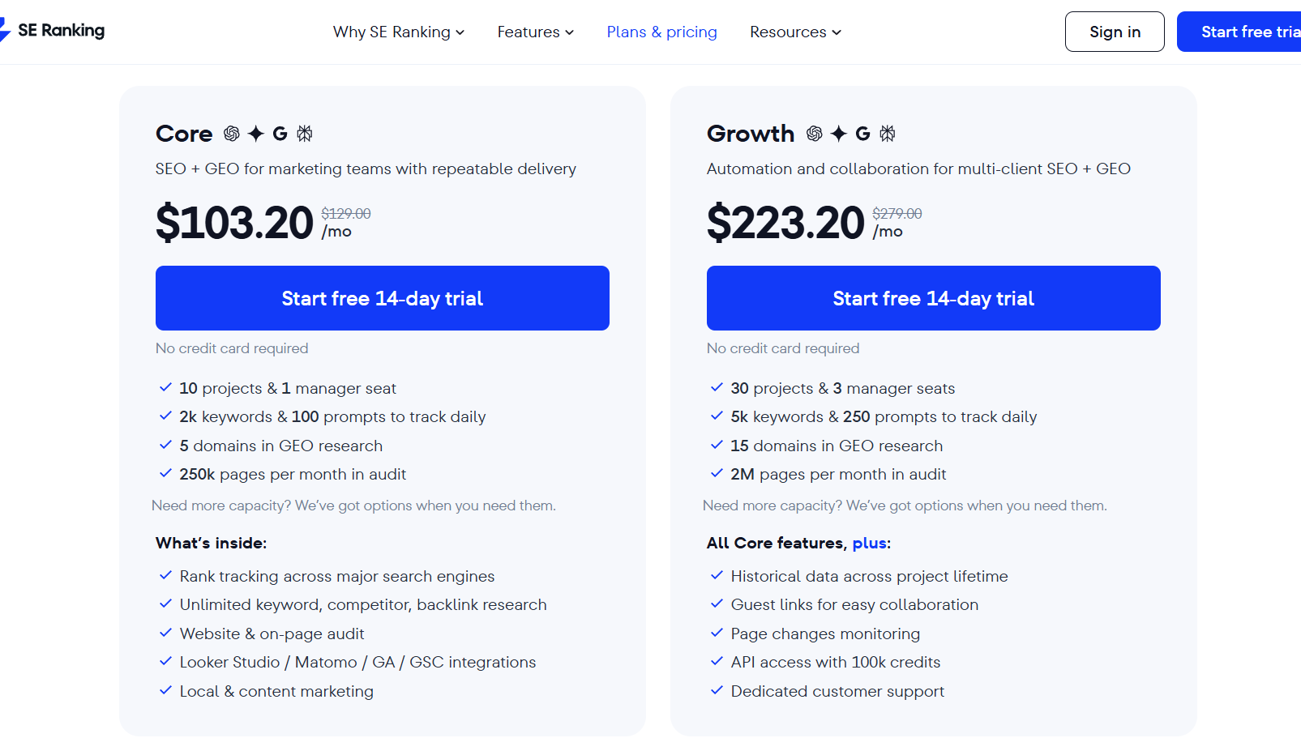Click the Gemini star icon on the Core plan
The height and width of the screenshot is (738, 1301).
[255, 134]
